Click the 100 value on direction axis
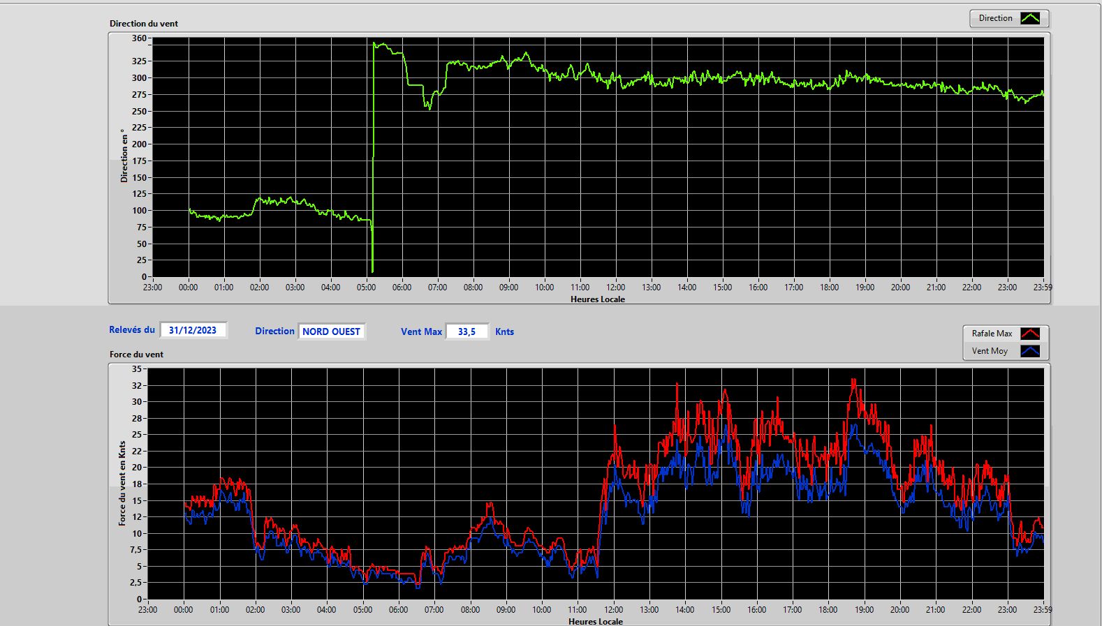Screen dimensions: 1102x626 tap(139, 211)
